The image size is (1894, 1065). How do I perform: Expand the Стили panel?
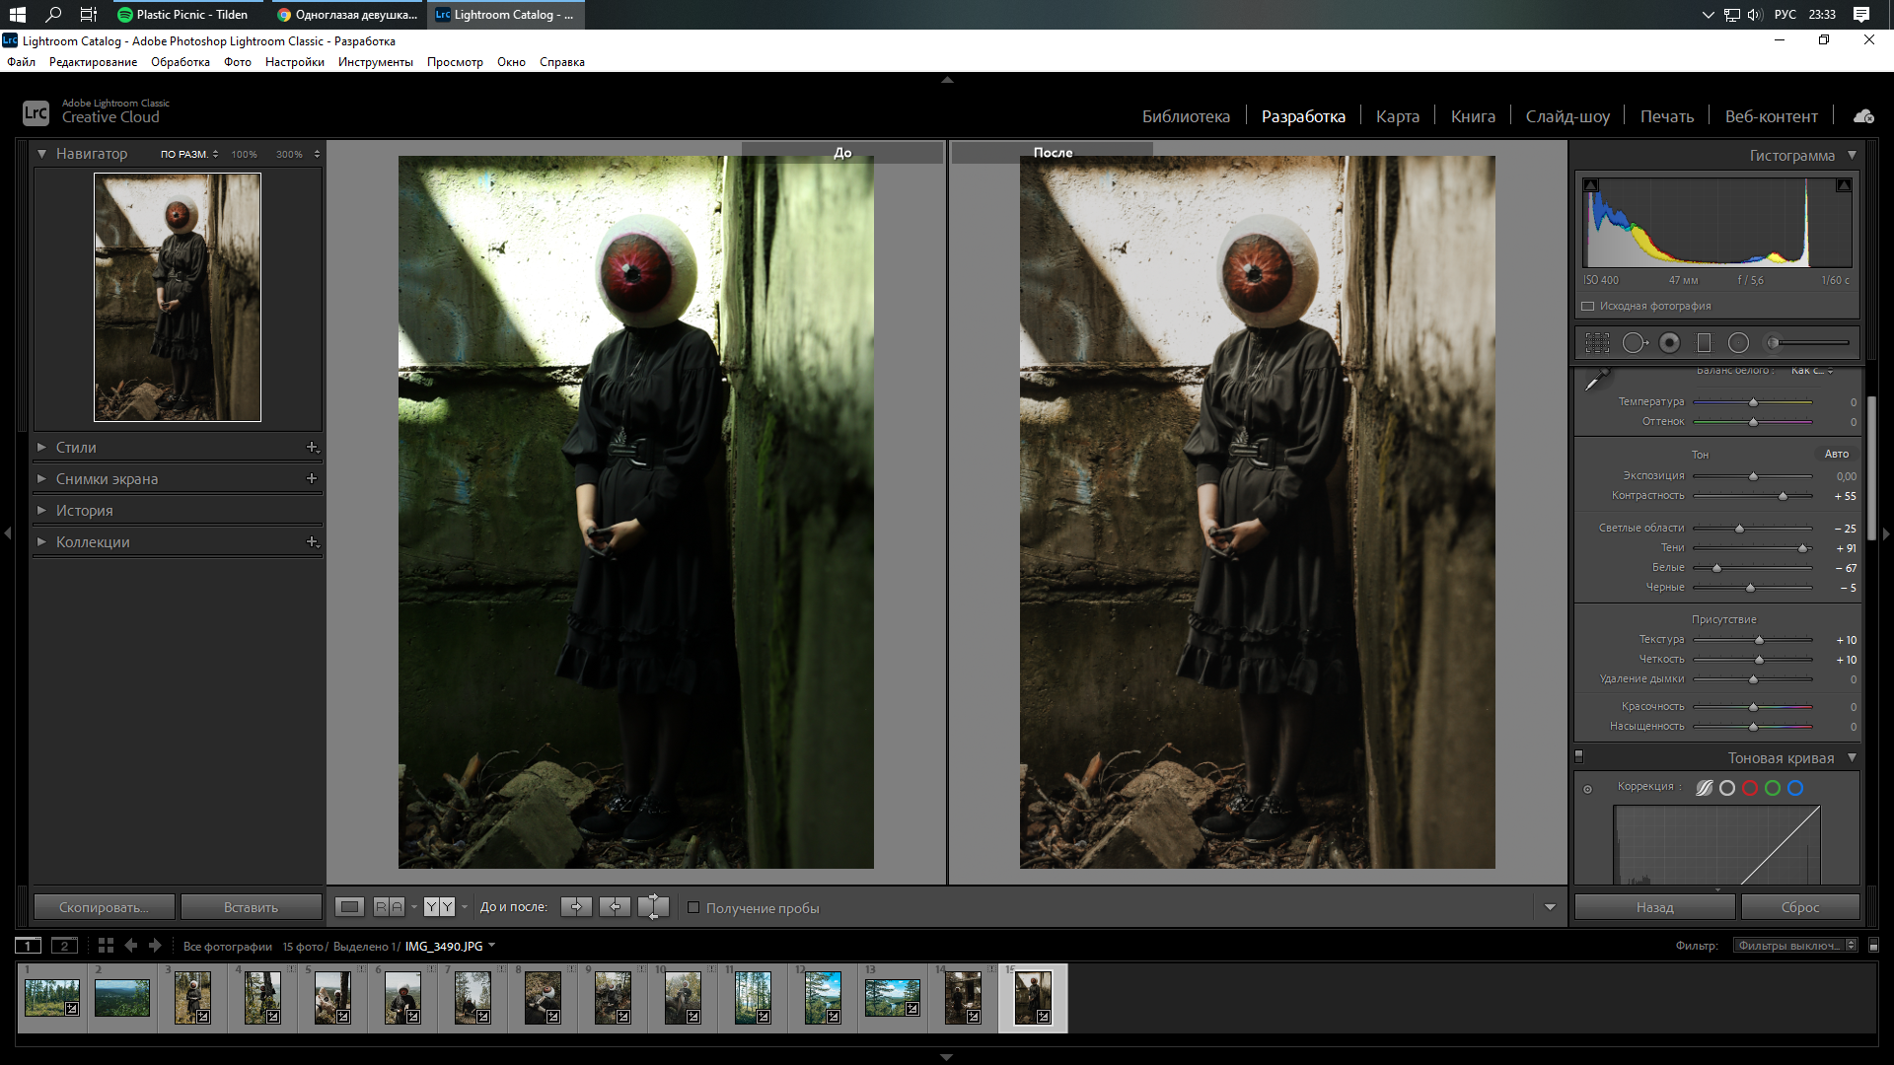click(x=41, y=447)
